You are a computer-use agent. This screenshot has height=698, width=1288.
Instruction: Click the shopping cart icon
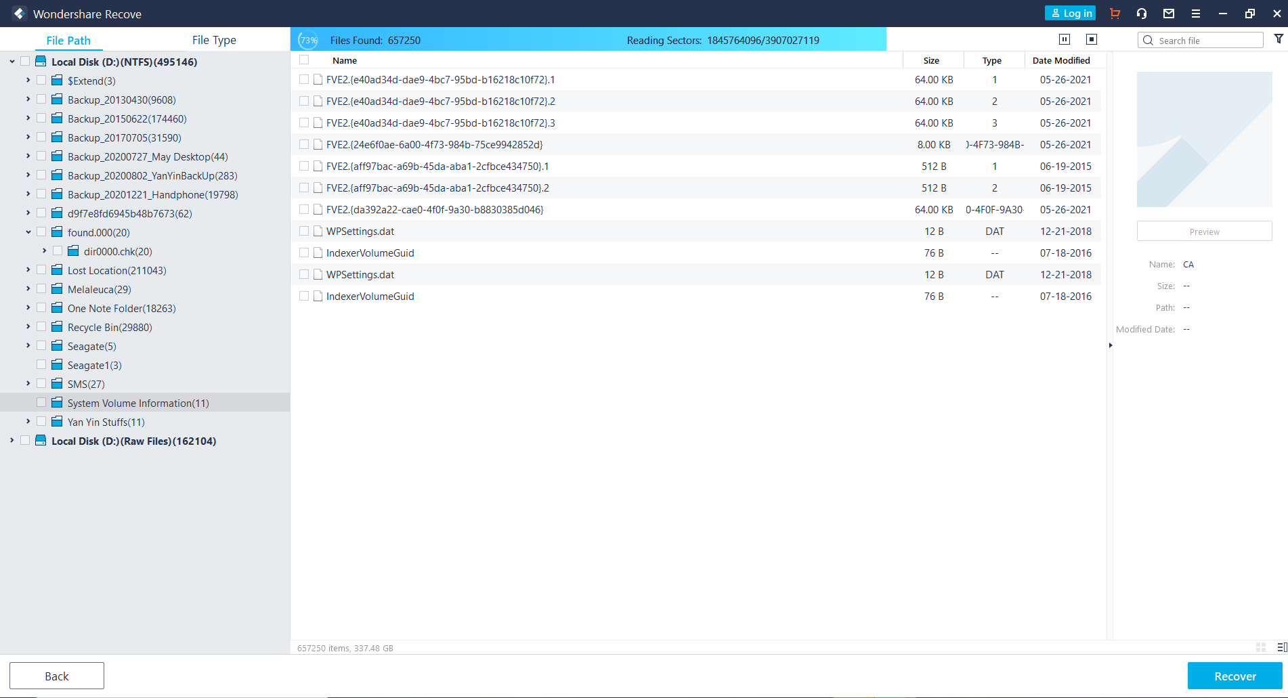1115,14
